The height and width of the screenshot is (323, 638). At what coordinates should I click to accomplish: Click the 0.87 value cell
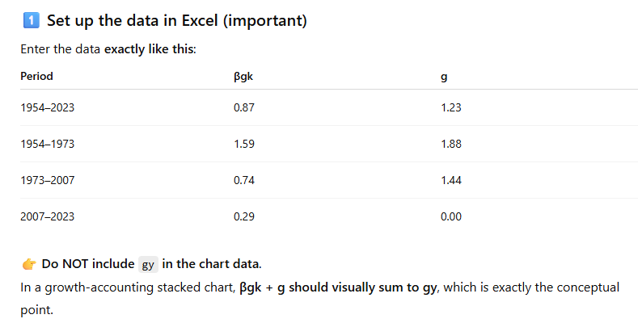244,107
